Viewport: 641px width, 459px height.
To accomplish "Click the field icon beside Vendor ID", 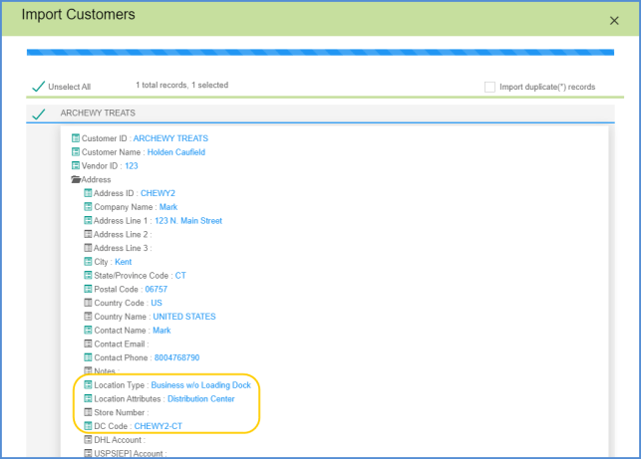I will pyautogui.click(x=76, y=165).
